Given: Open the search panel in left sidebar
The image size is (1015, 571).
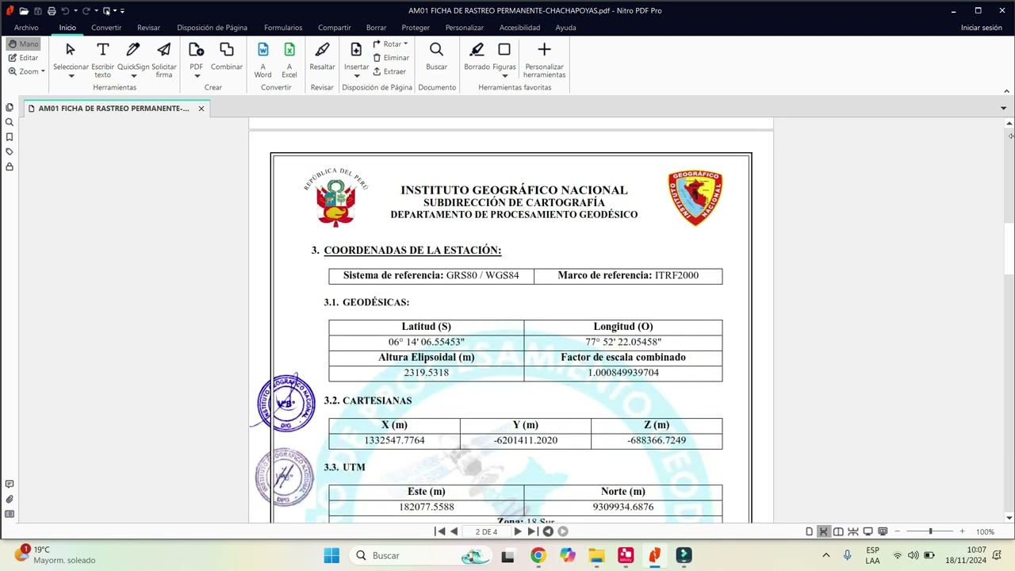Looking at the screenshot, I should (x=10, y=123).
